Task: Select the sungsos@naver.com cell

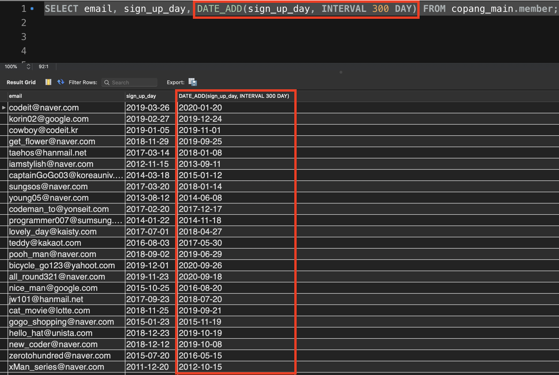Action: 66,187
